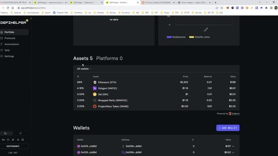
Task: Reload the page in the browser
Action: (8, 8)
